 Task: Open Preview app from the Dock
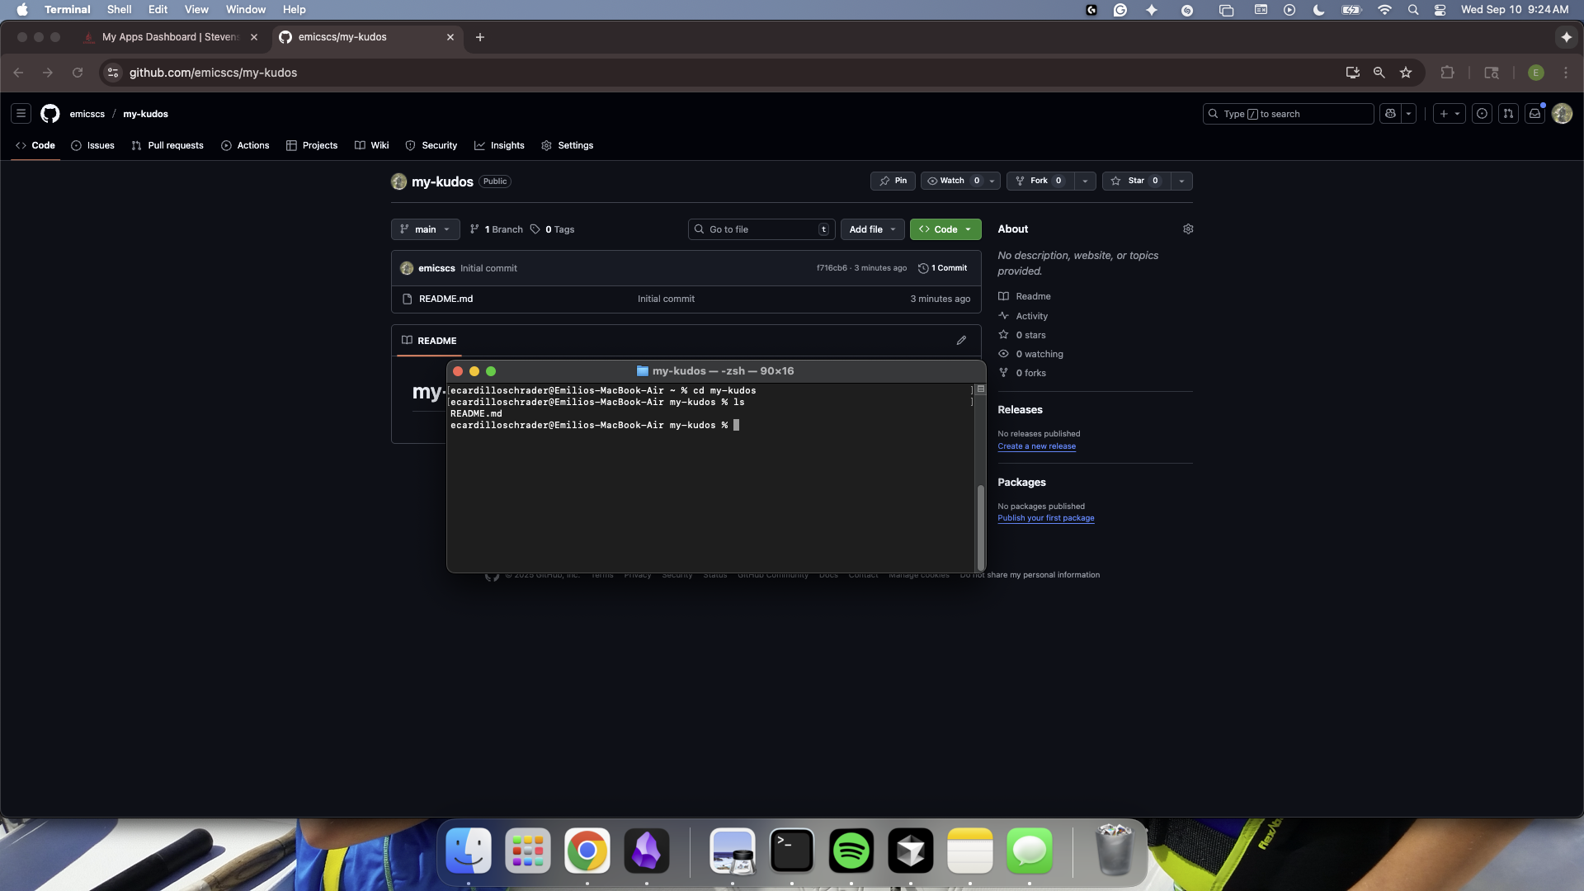click(x=733, y=851)
